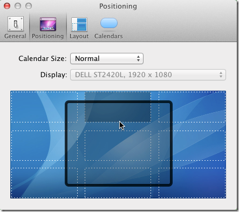
Task: Open the General preferences pane
Action: (15, 28)
